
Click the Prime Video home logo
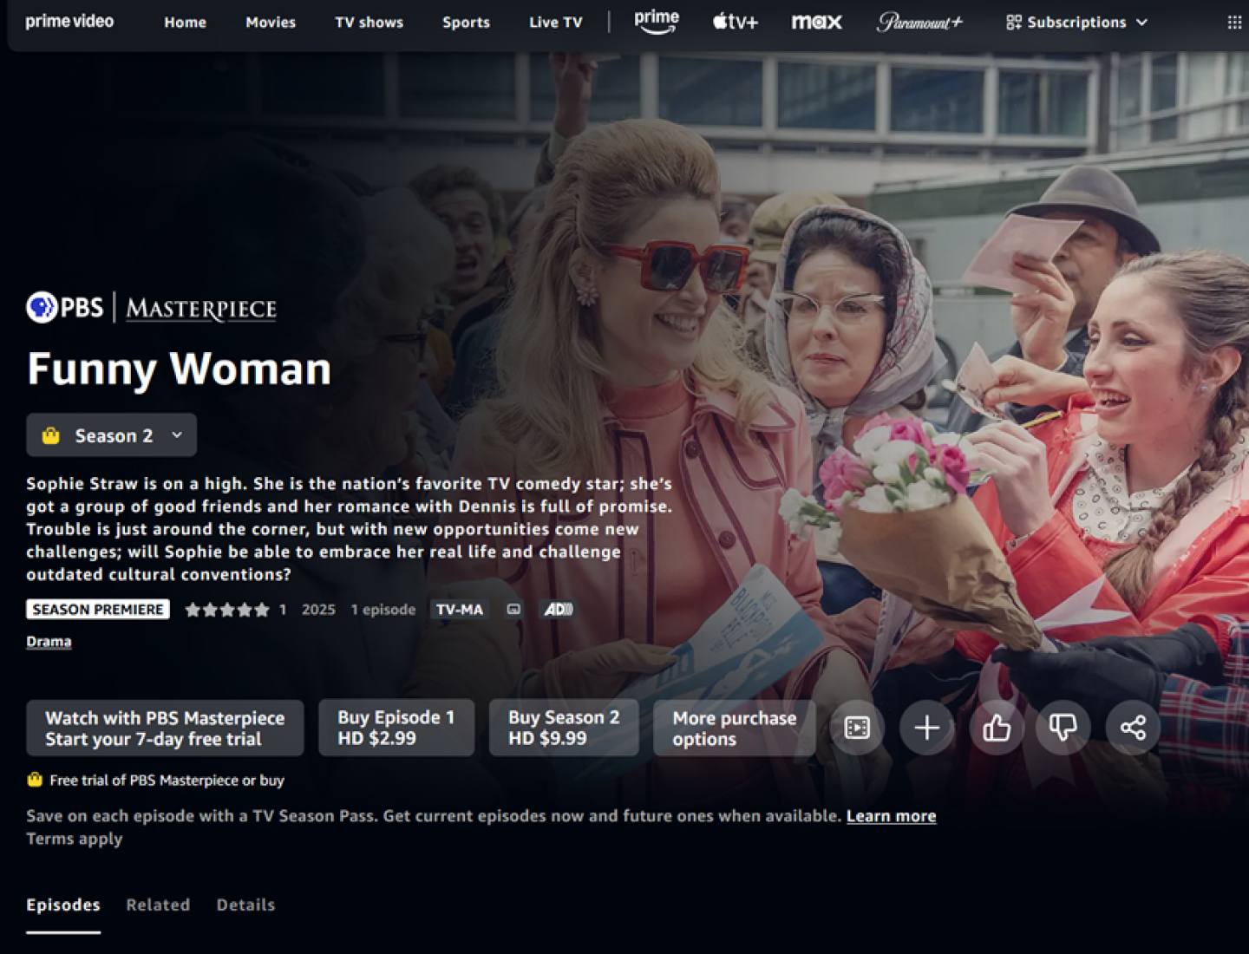click(x=69, y=22)
